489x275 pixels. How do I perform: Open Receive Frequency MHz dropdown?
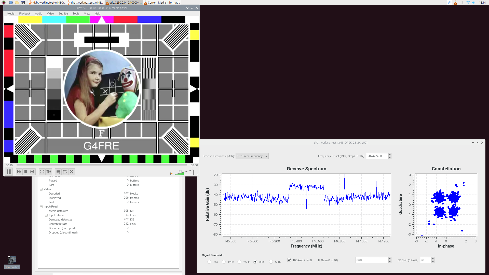(x=252, y=156)
